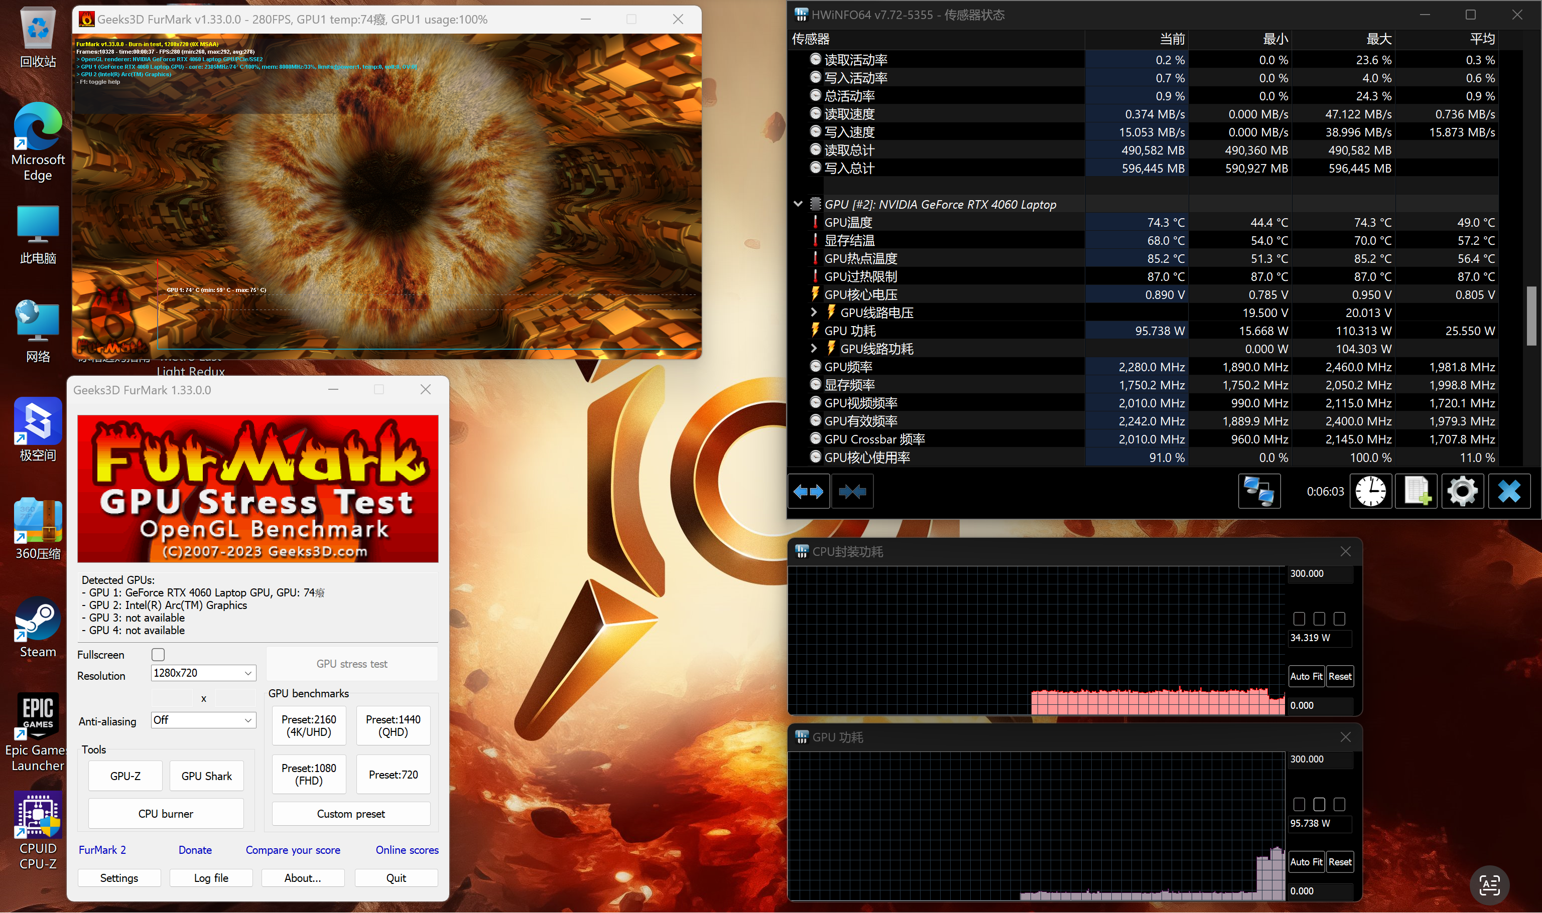Click HWiNFO64 title bar app icon
The width and height of the screenshot is (1542, 913).
tap(801, 14)
